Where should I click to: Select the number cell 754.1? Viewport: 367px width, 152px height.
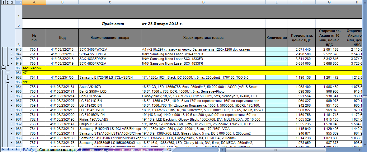point(34,77)
